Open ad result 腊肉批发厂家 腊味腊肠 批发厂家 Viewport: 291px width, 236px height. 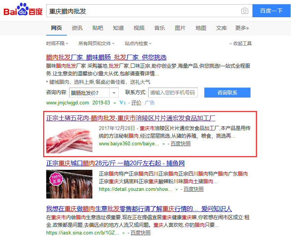coord(106,57)
